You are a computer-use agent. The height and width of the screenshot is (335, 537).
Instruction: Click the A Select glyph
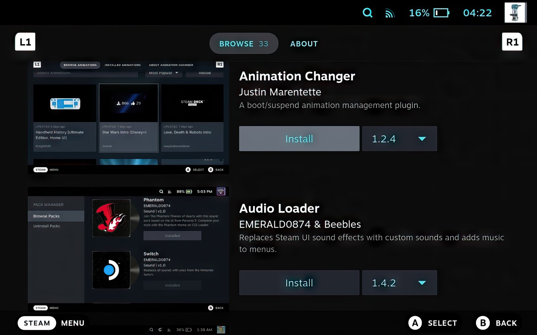pyautogui.click(x=415, y=323)
